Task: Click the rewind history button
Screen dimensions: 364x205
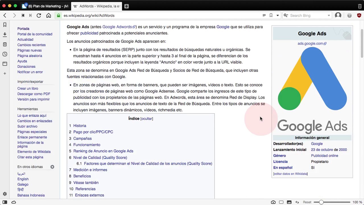Action: (23, 15)
